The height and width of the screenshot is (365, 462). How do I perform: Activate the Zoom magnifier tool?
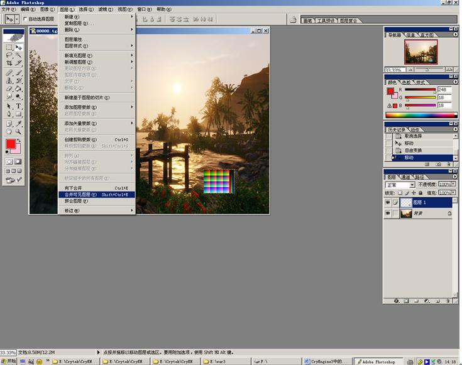19,131
